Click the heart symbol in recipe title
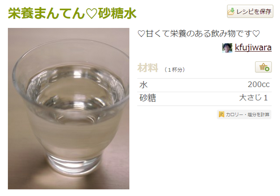The image size is (280, 196). (91, 14)
